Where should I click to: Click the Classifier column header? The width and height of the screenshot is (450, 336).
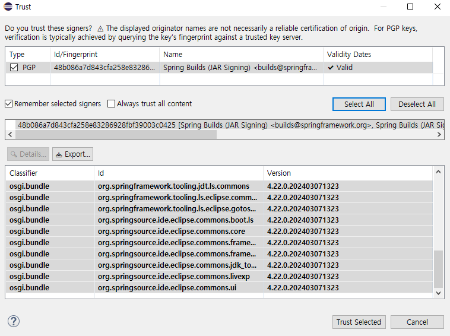click(50, 173)
